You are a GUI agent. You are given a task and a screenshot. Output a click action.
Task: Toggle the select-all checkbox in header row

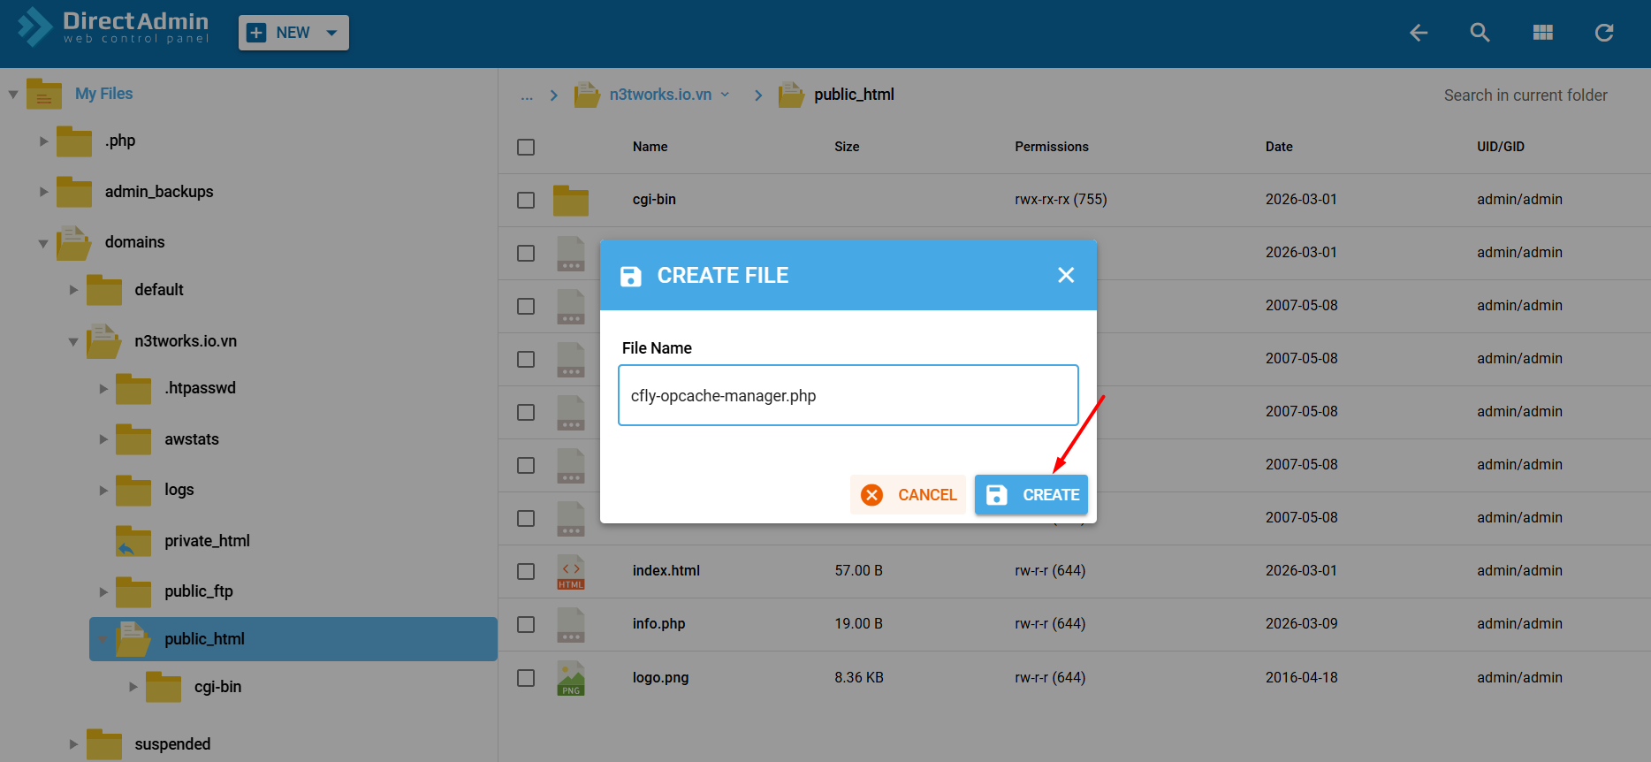526,148
